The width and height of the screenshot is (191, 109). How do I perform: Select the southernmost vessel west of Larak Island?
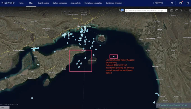pyautogui.click(x=79, y=67)
